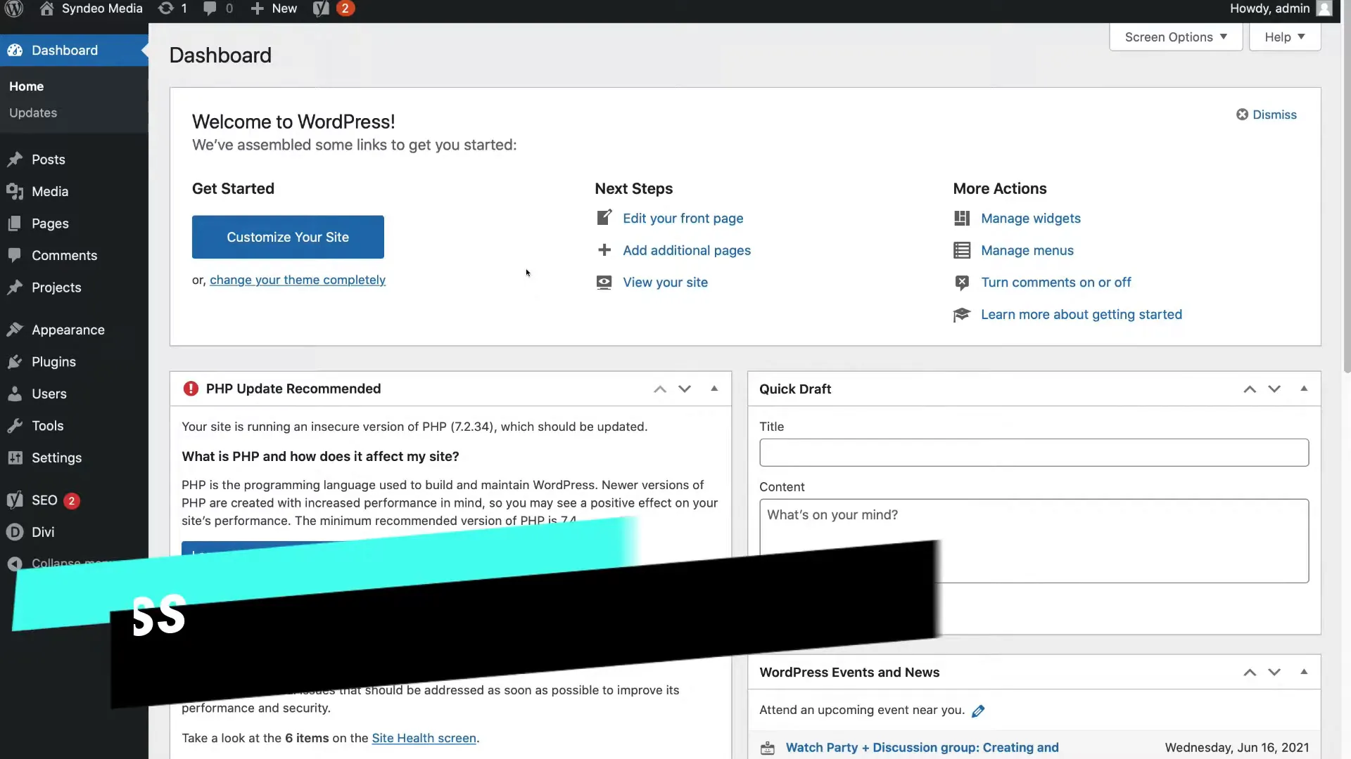Open Yoast SEO icon in admin bar
The image size is (1351, 759).
321,8
